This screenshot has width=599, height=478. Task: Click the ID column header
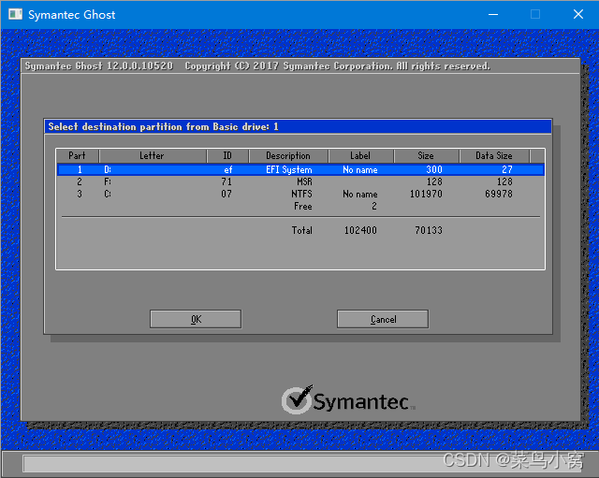227,156
